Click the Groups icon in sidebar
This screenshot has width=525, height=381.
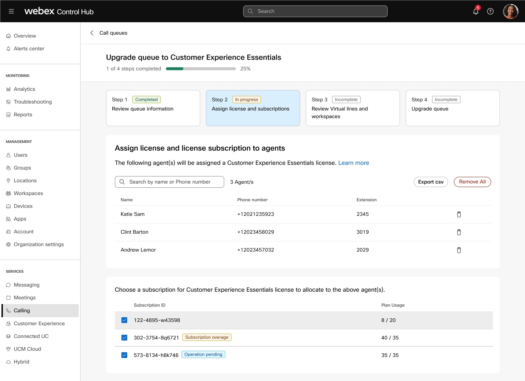(x=8, y=168)
